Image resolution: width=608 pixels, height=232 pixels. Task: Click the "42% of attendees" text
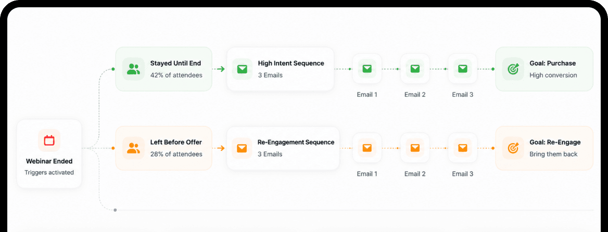[x=176, y=75]
